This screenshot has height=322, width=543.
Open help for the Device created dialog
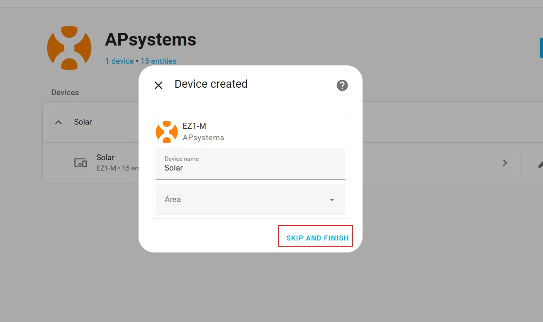(342, 85)
